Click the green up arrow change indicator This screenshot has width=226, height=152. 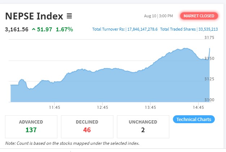[34, 29]
